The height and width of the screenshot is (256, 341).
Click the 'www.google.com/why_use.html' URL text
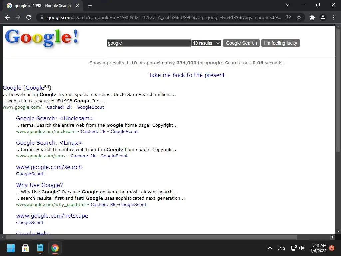(x=51, y=205)
